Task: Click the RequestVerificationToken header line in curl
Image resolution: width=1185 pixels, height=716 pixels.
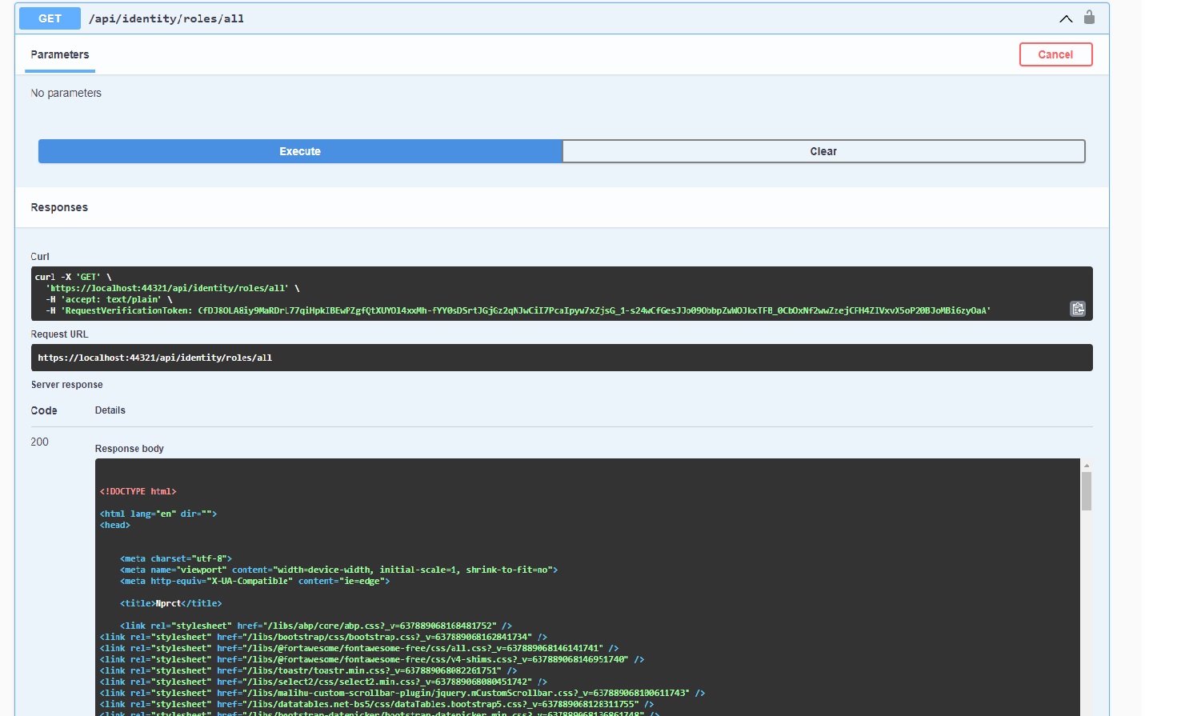Action: (x=518, y=310)
